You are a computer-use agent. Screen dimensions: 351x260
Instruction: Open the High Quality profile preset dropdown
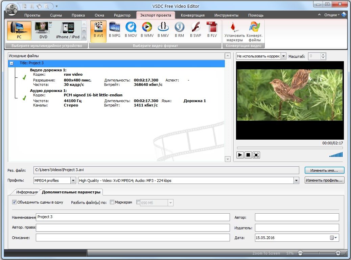296,180
